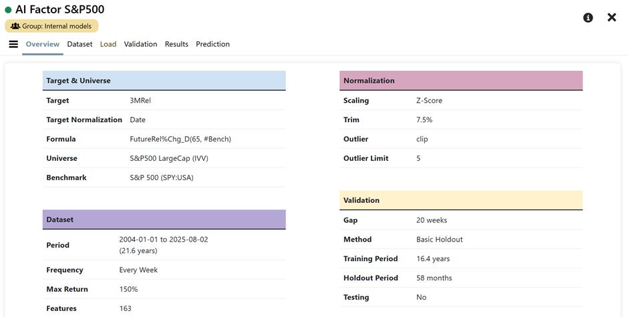
Task: Click the Formula row label
Action: pyautogui.click(x=61, y=139)
